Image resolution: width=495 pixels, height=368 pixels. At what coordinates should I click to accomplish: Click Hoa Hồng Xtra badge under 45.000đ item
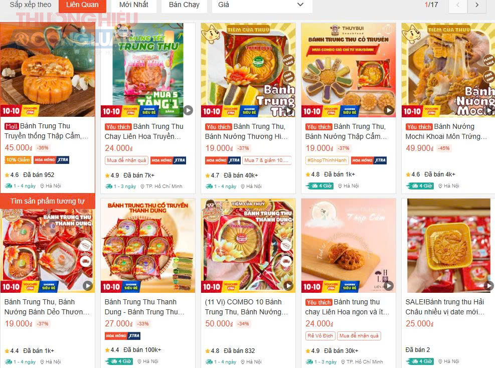pyautogui.click(x=52, y=160)
